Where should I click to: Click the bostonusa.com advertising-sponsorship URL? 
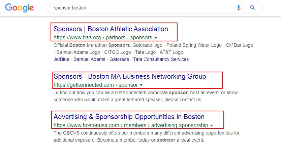(131, 125)
